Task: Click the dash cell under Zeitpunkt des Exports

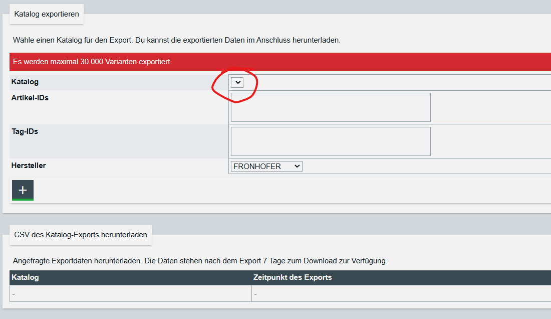Action: click(x=401, y=293)
